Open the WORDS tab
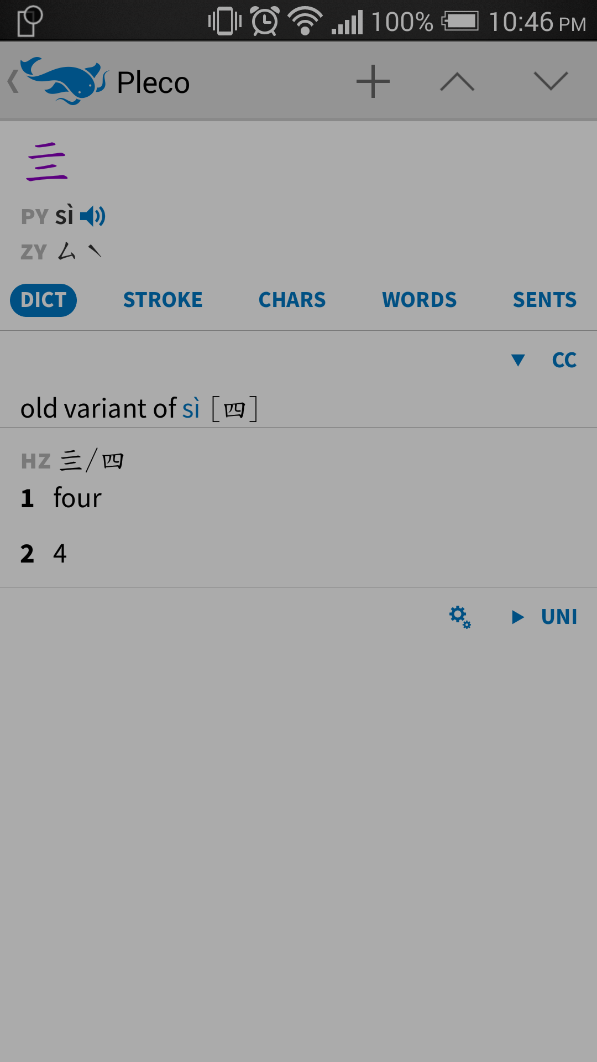This screenshot has width=597, height=1062. (420, 300)
